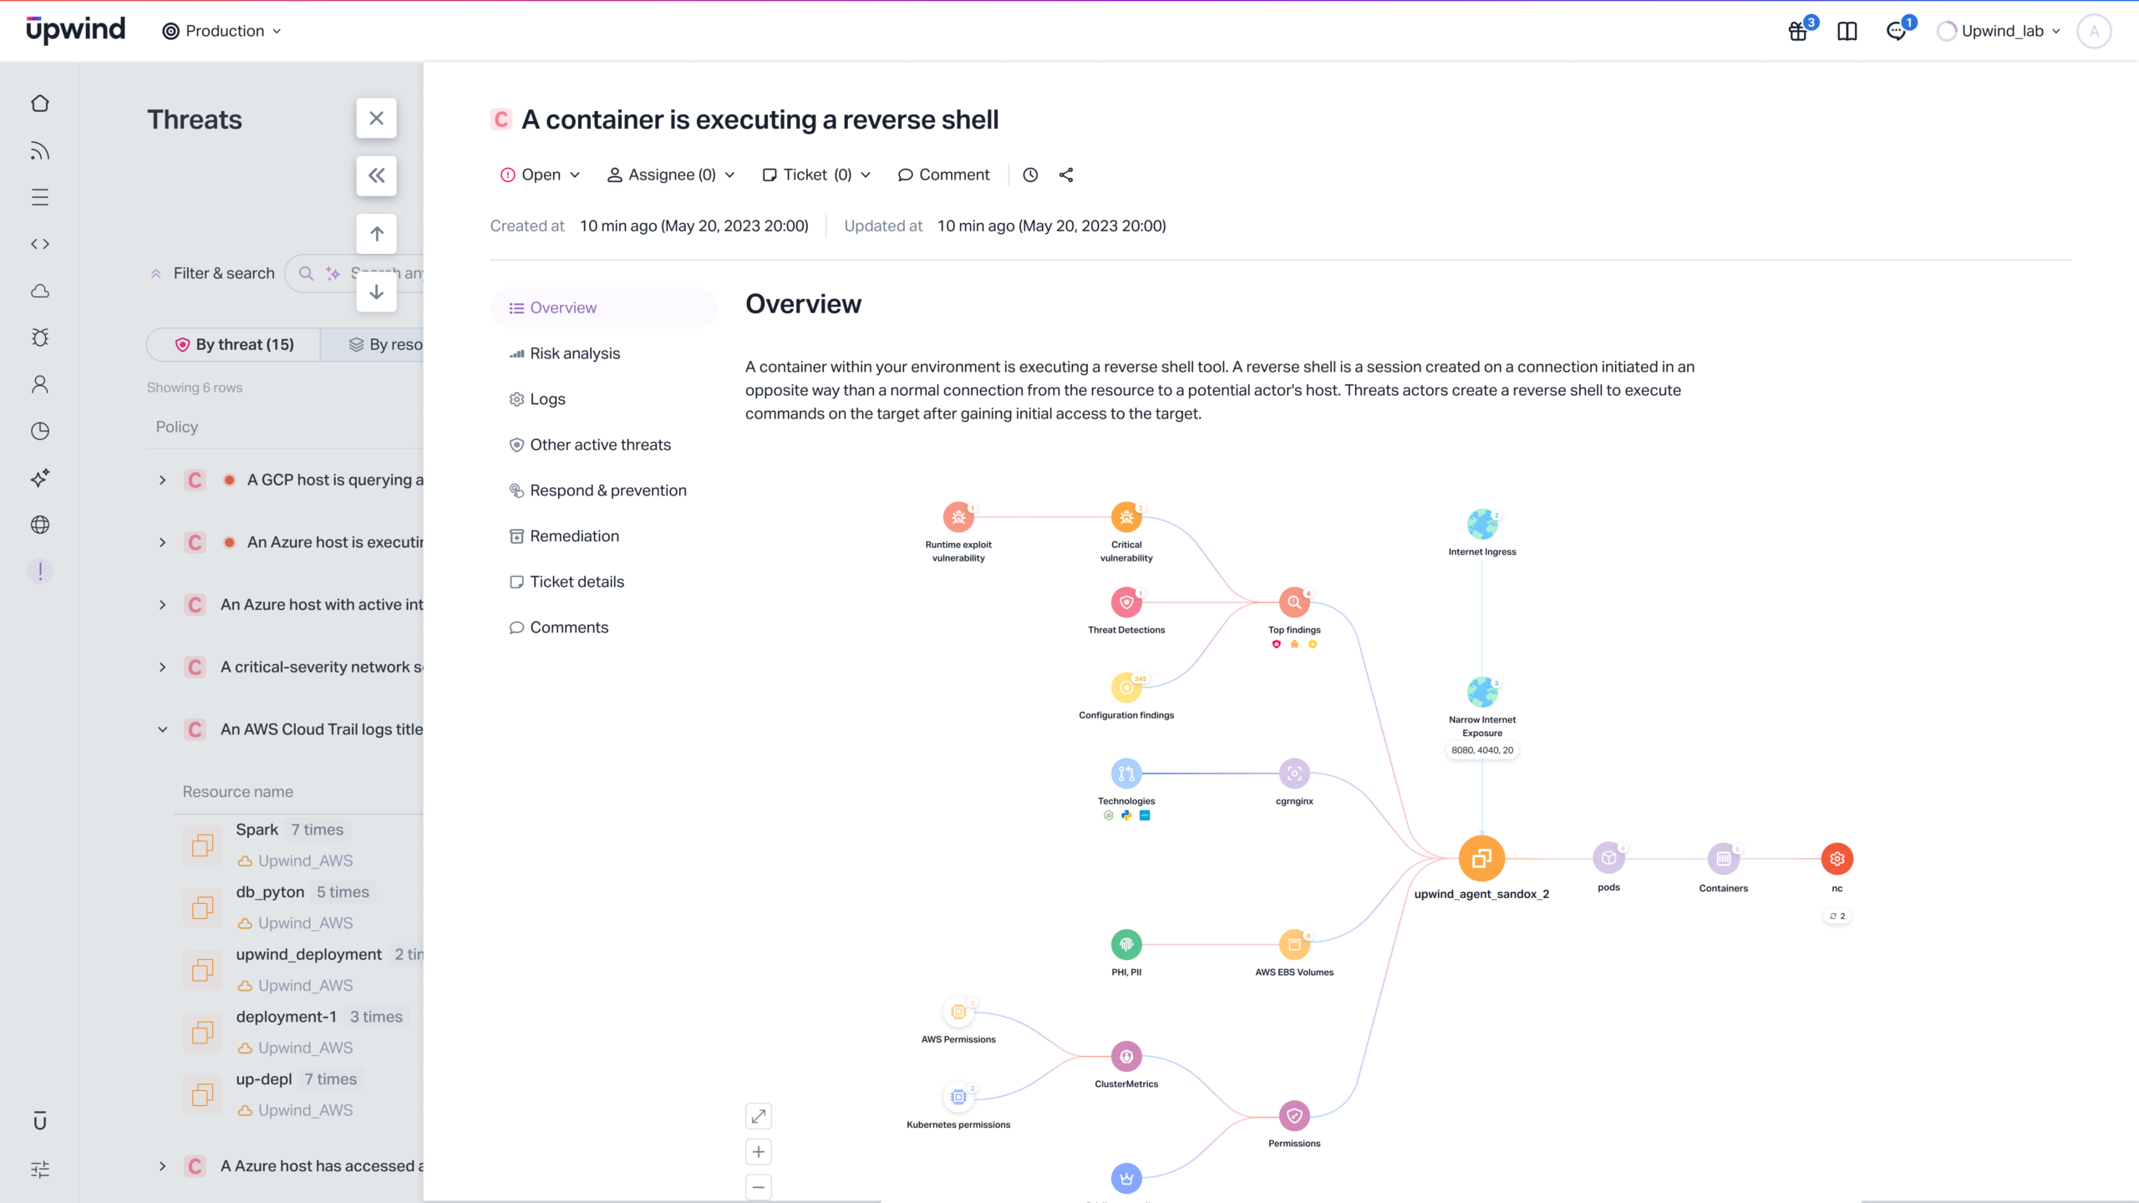Click the chat messages icon
The width and height of the screenshot is (2139, 1203).
click(1896, 32)
